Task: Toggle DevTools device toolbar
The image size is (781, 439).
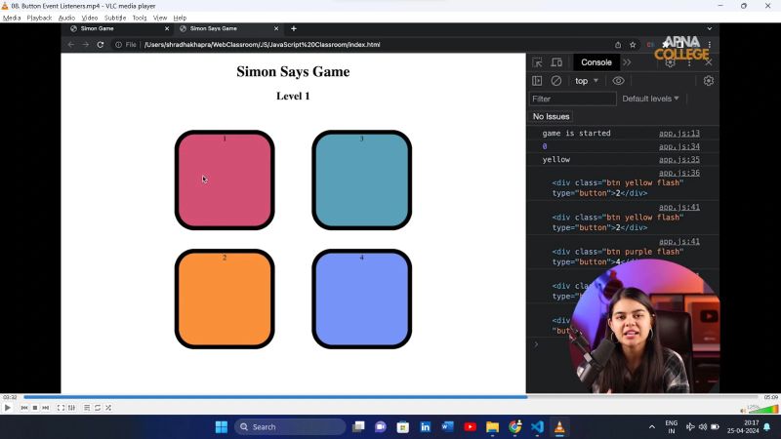Action: pyautogui.click(x=556, y=62)
